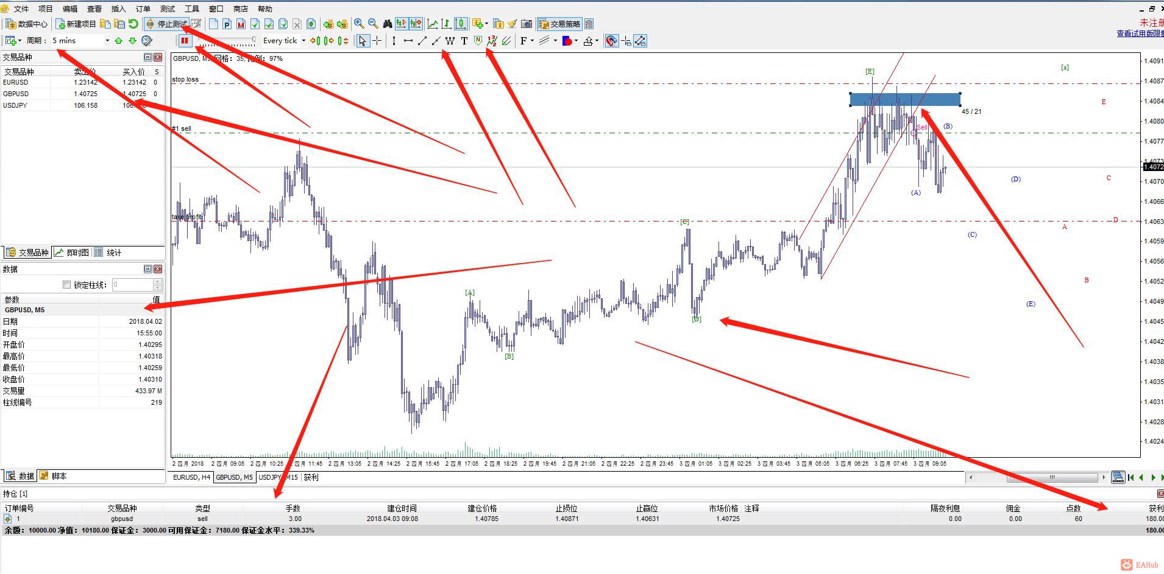This screenshot has height=574, width=1164.
Task: Click the copy project pages icon
Action: pyautogui.click(x=105, y=24)
